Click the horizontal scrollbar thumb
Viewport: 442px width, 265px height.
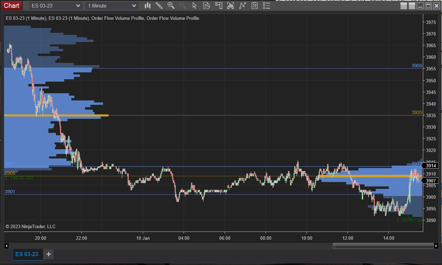pos(383,246)
